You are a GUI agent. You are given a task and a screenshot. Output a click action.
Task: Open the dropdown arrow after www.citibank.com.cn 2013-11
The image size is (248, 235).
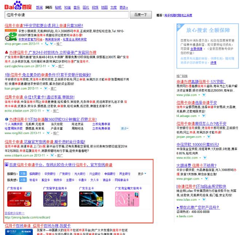tap(47, 155)
